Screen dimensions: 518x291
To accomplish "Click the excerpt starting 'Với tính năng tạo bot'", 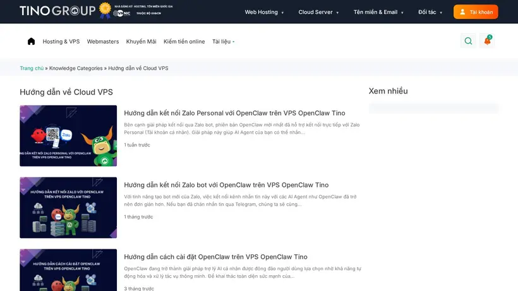I will click(240, 201).
